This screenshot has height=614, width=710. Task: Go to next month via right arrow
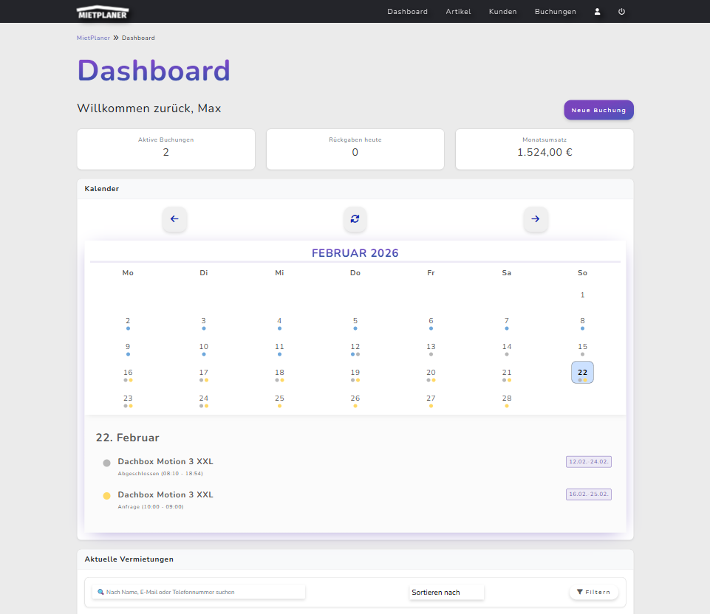coord(536,219)
